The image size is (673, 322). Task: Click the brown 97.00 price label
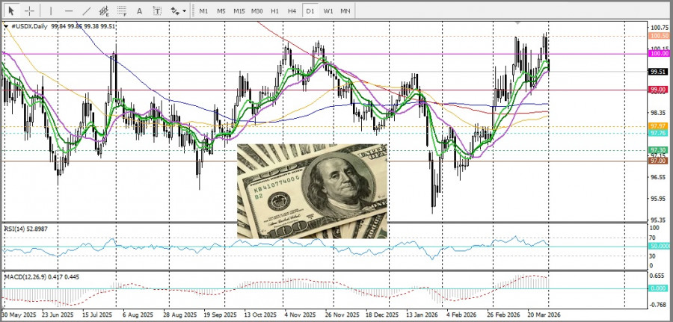tap(660, 160)
